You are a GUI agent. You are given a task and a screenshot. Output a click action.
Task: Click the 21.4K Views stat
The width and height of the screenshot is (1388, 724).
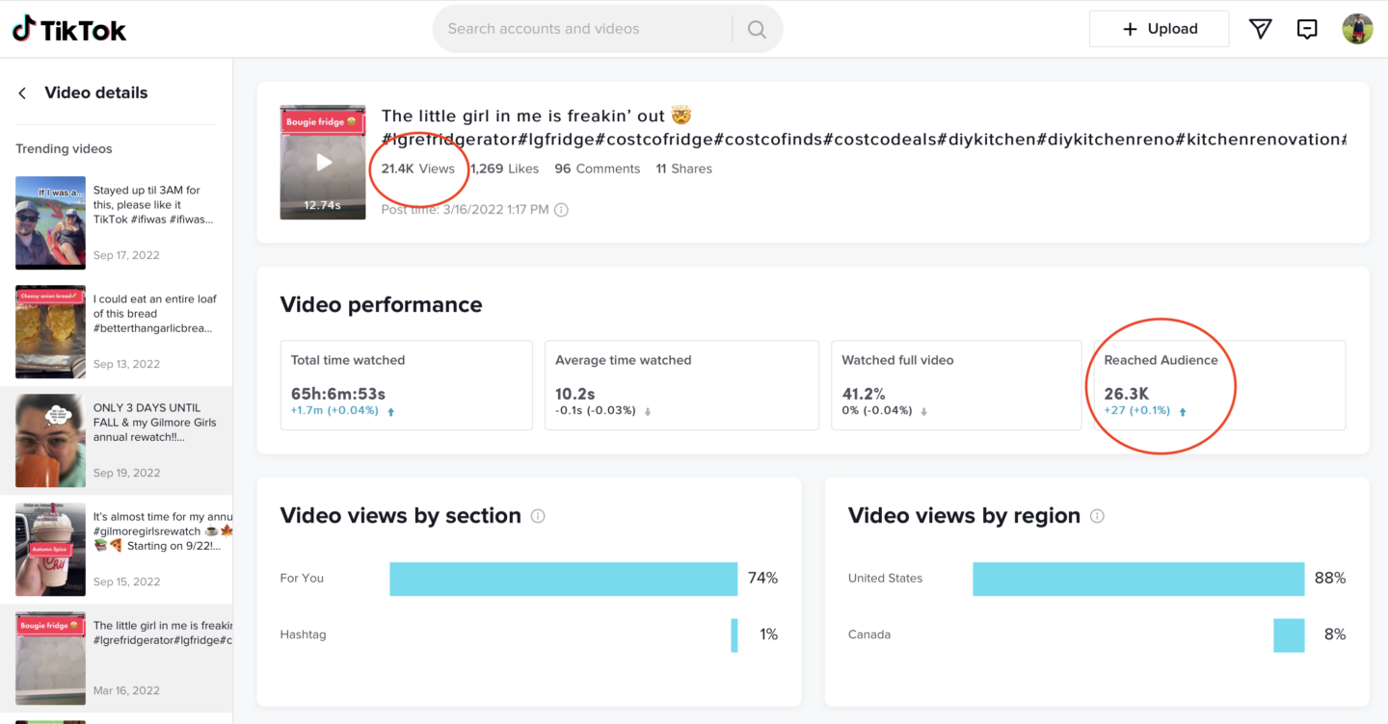pos(417,168)
